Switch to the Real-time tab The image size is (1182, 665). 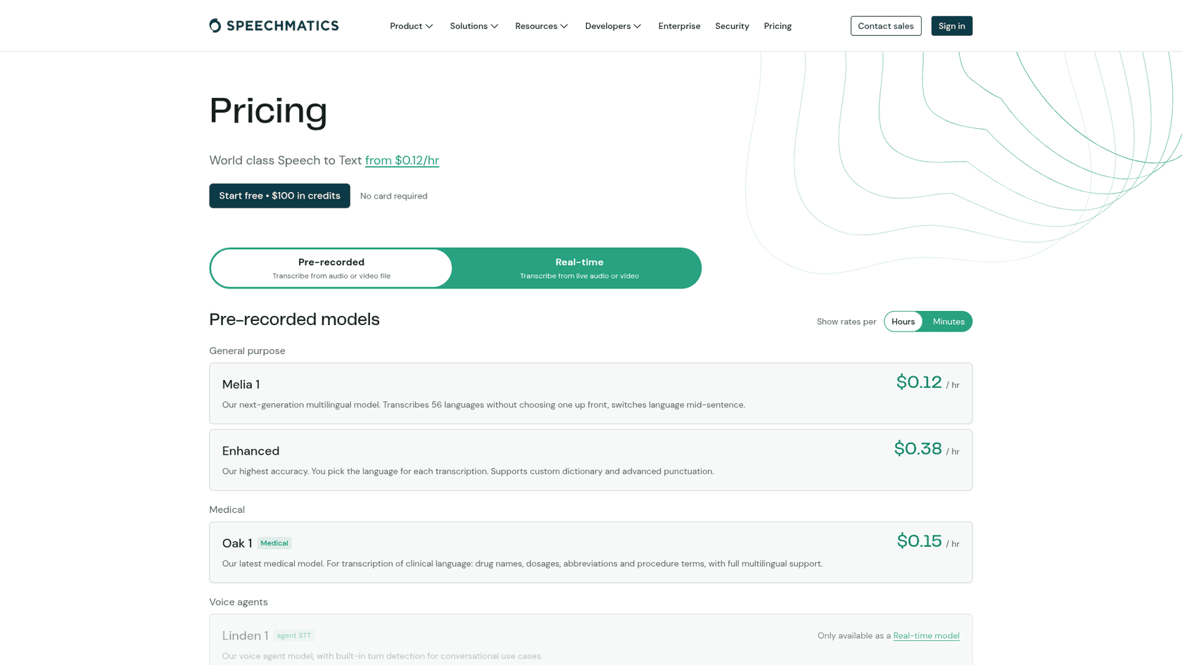[579, 268]
